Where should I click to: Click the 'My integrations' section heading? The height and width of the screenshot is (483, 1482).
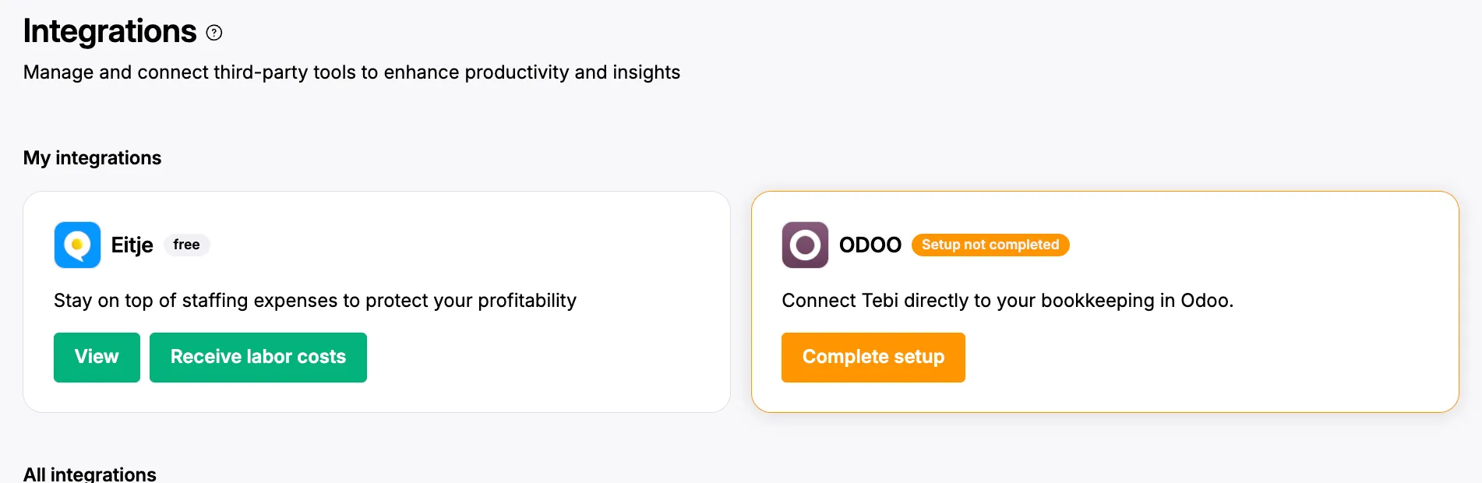92,158
